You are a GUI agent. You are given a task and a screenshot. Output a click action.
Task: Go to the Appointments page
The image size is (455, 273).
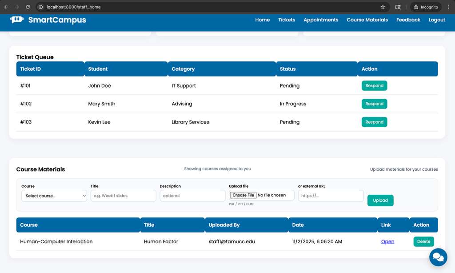[321, 20]
